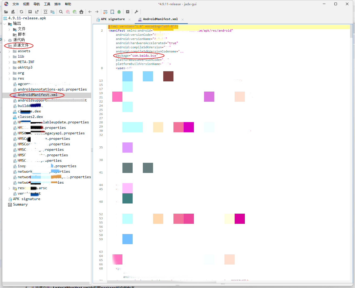
Task: Open the 帮助 menu
Action: pos(68,4)
